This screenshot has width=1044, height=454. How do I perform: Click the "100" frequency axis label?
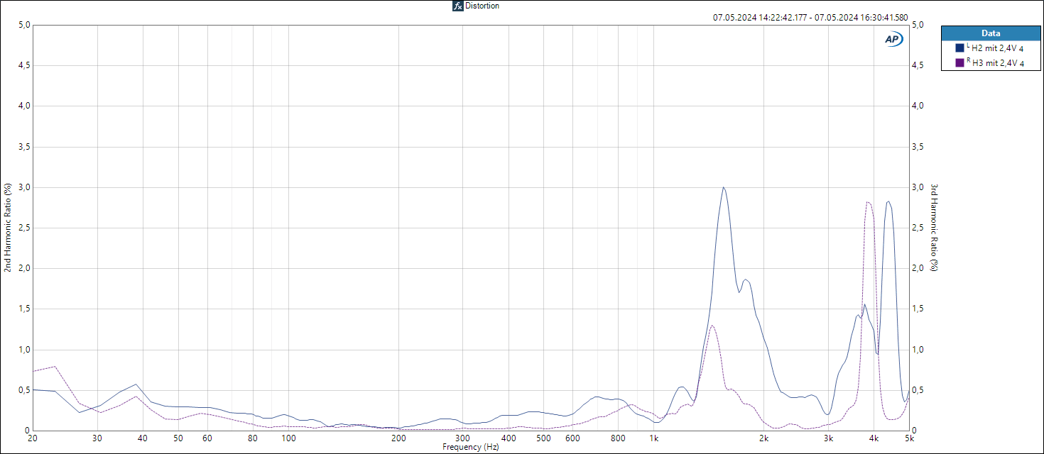pos(288,438)
